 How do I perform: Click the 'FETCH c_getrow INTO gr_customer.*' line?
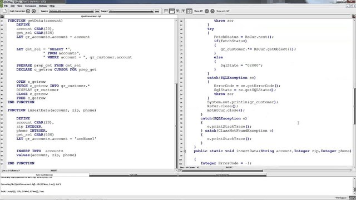click(x=53, y=86)
